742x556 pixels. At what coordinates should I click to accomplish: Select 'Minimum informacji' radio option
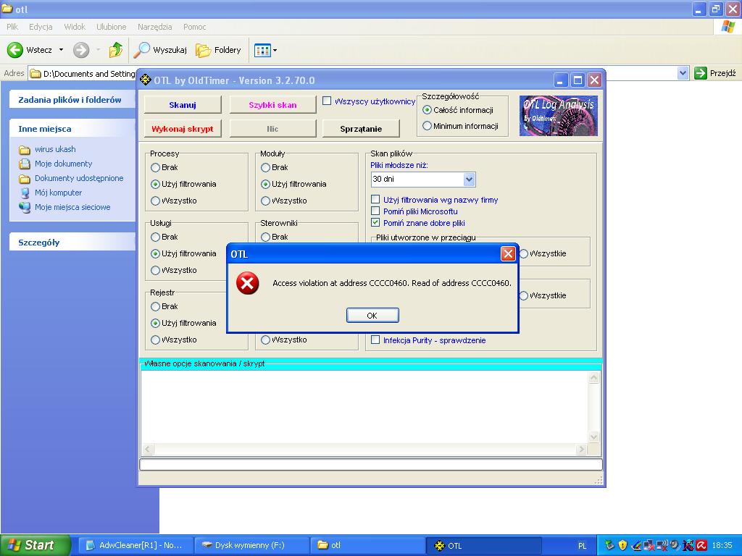(427, 126)
